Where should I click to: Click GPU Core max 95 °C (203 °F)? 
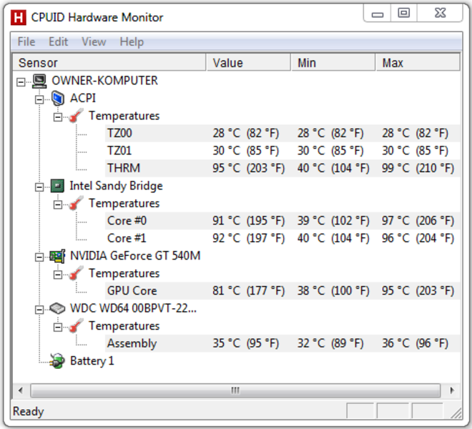(418, 291)
